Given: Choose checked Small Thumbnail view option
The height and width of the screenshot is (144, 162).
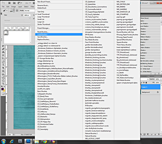Looking at the screenshot, I should [x=43, y=14].
